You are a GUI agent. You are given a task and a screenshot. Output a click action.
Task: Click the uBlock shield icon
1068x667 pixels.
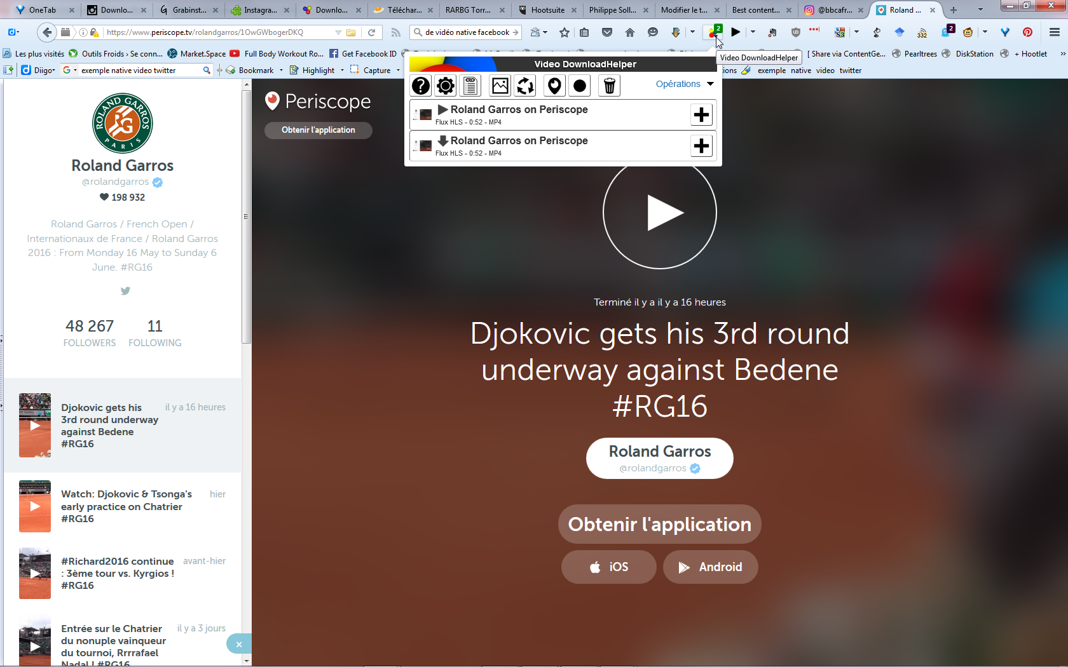[796, 32]
